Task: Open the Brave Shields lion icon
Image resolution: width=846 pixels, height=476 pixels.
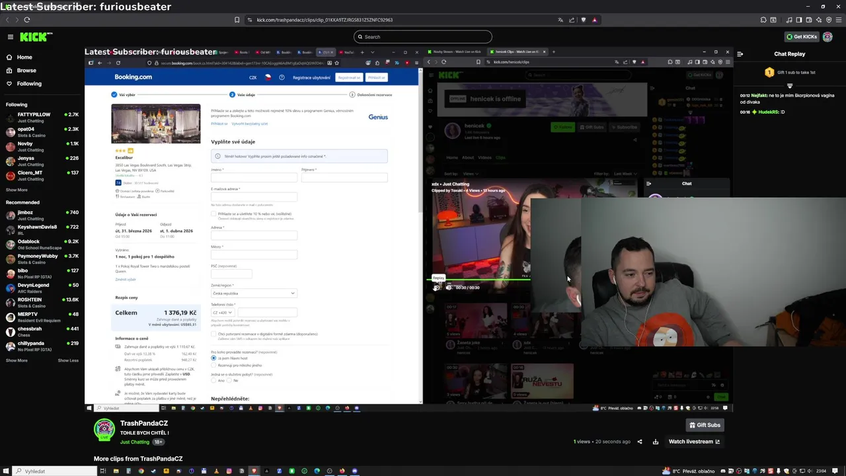Action: 584,20
